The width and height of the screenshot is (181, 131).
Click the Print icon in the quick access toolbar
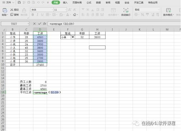click(29, 2)
